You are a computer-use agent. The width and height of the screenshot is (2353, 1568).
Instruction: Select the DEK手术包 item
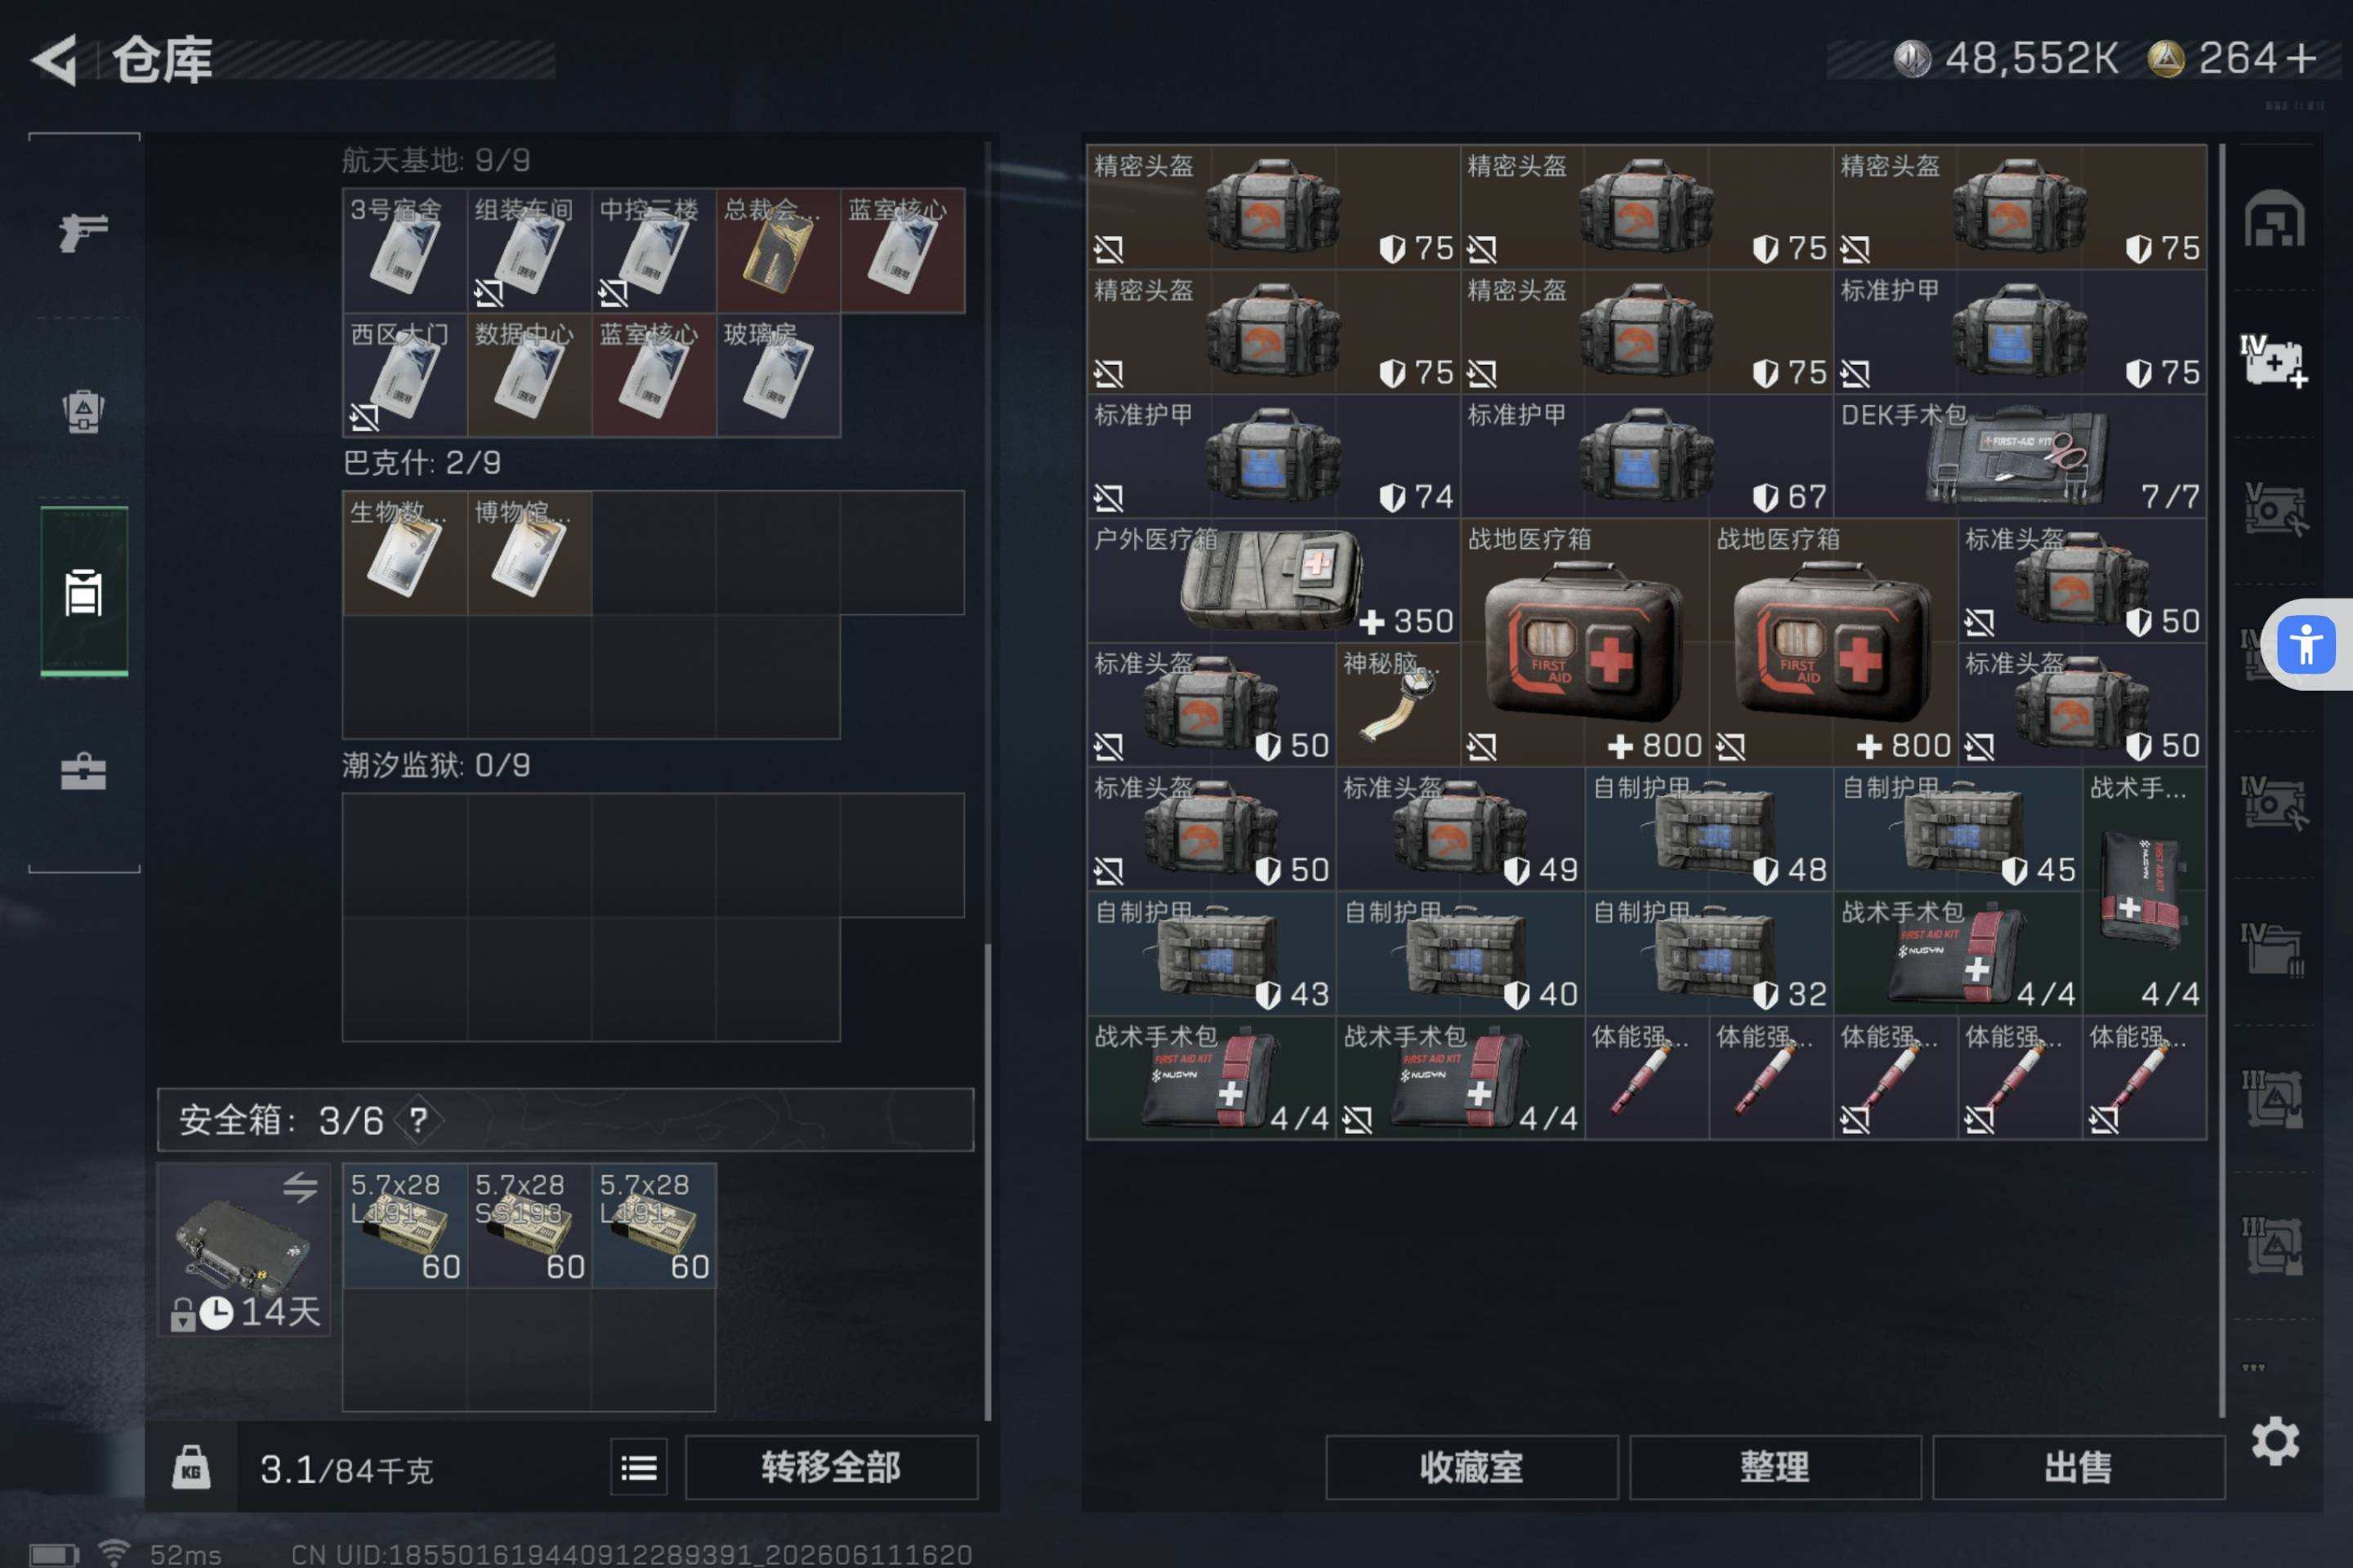coord(2020,457)
